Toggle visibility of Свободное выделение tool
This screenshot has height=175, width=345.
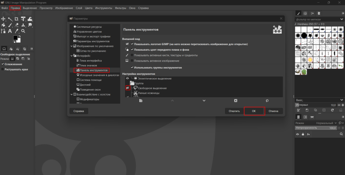tap(128, 88)
